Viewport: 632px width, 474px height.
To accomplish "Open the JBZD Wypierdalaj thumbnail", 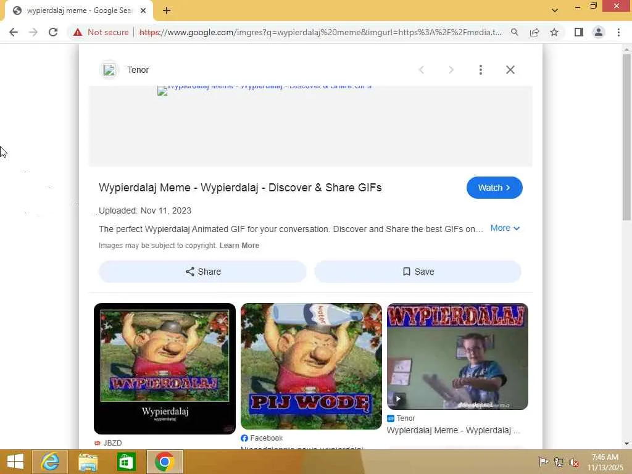I will [165, 368].
